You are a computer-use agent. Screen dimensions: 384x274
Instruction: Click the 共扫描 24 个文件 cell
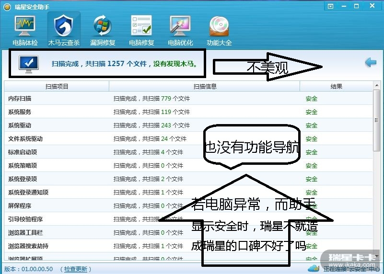tap(164, 139)
